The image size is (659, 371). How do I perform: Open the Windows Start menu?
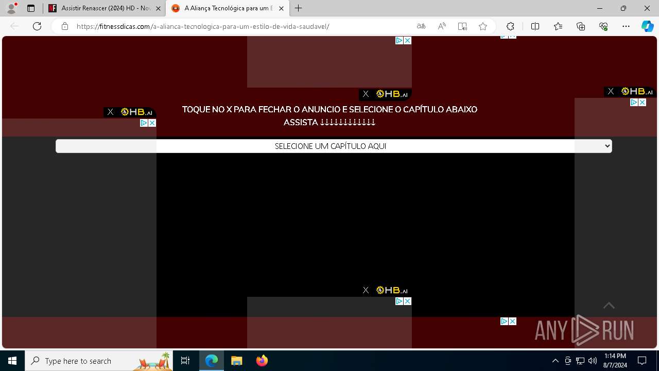(x=12, y=361)
